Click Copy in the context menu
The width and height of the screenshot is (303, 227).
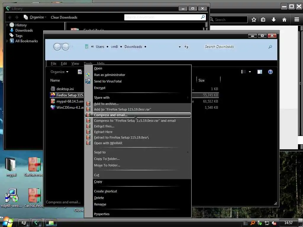coord(98,182)
